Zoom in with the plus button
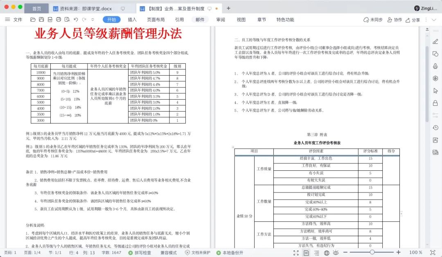This screenshot has height=257, width=442. click(x=398, y=252)
